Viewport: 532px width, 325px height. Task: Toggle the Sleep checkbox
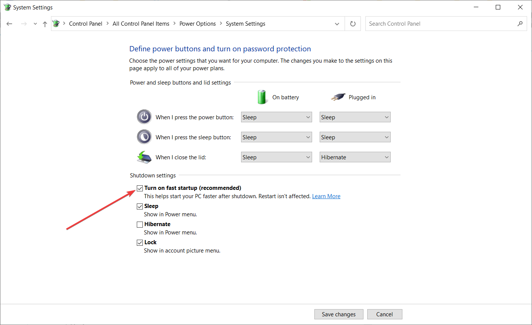[140, 206]
